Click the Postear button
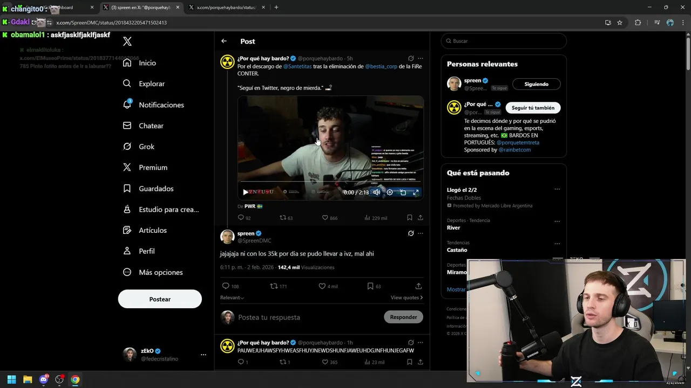 click(x=160, y=299)
